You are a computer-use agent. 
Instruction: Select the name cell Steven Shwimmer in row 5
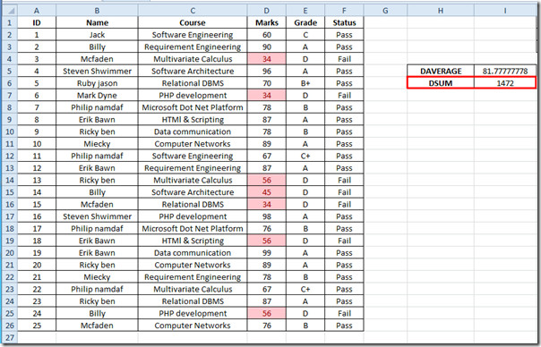(x=97, y=72)
